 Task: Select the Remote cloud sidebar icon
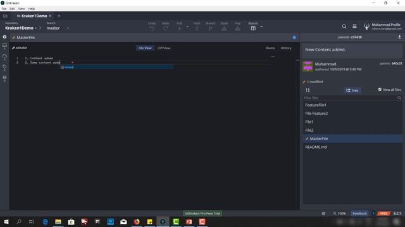(4, 56)
